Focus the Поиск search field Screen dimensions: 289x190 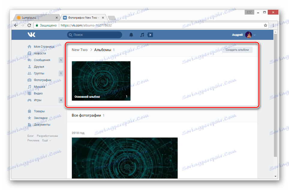(94, 35)
